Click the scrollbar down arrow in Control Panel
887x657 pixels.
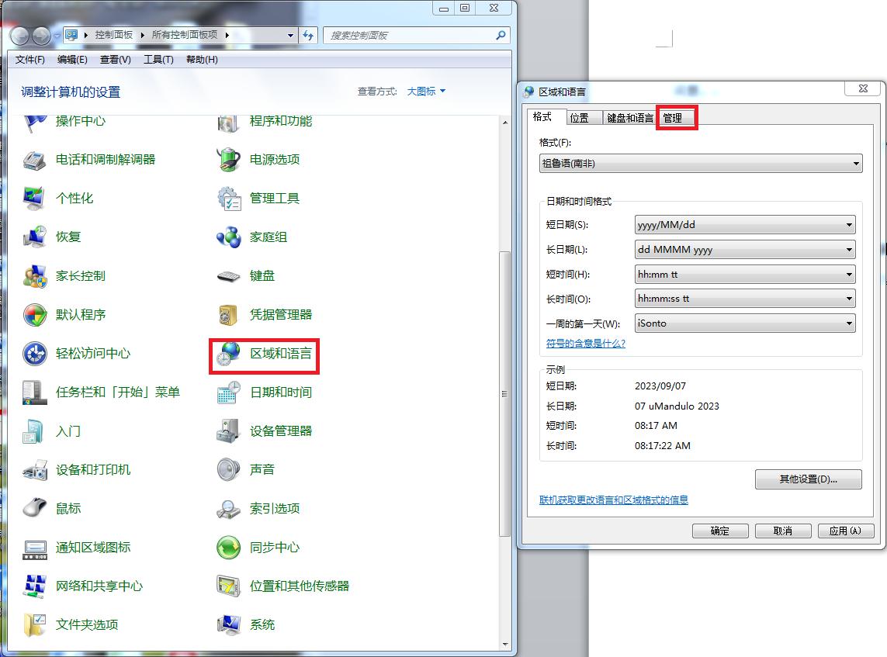(x=504, y=644)
